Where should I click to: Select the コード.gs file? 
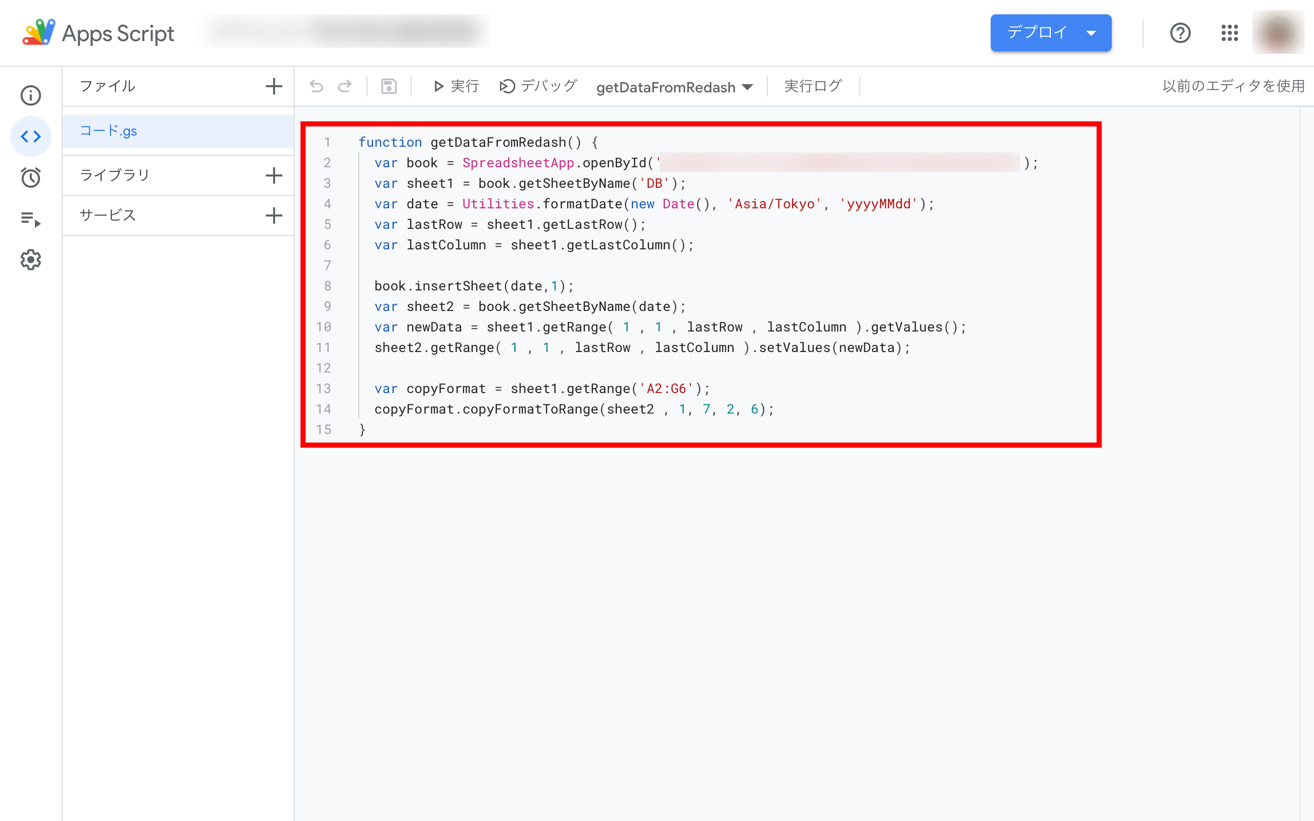109,131
